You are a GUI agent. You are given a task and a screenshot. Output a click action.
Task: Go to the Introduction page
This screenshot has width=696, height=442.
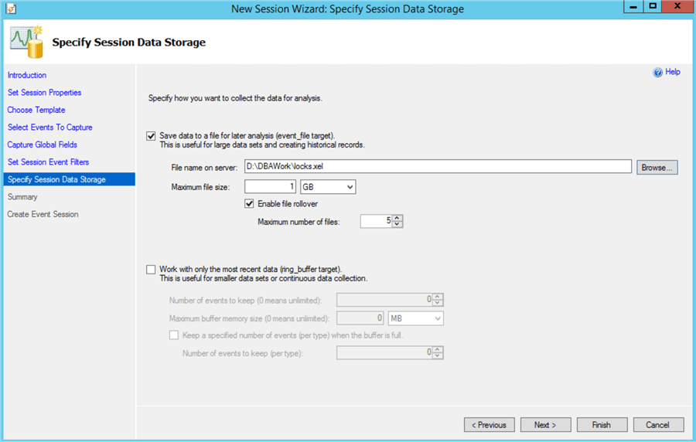(x=27, y=75)
